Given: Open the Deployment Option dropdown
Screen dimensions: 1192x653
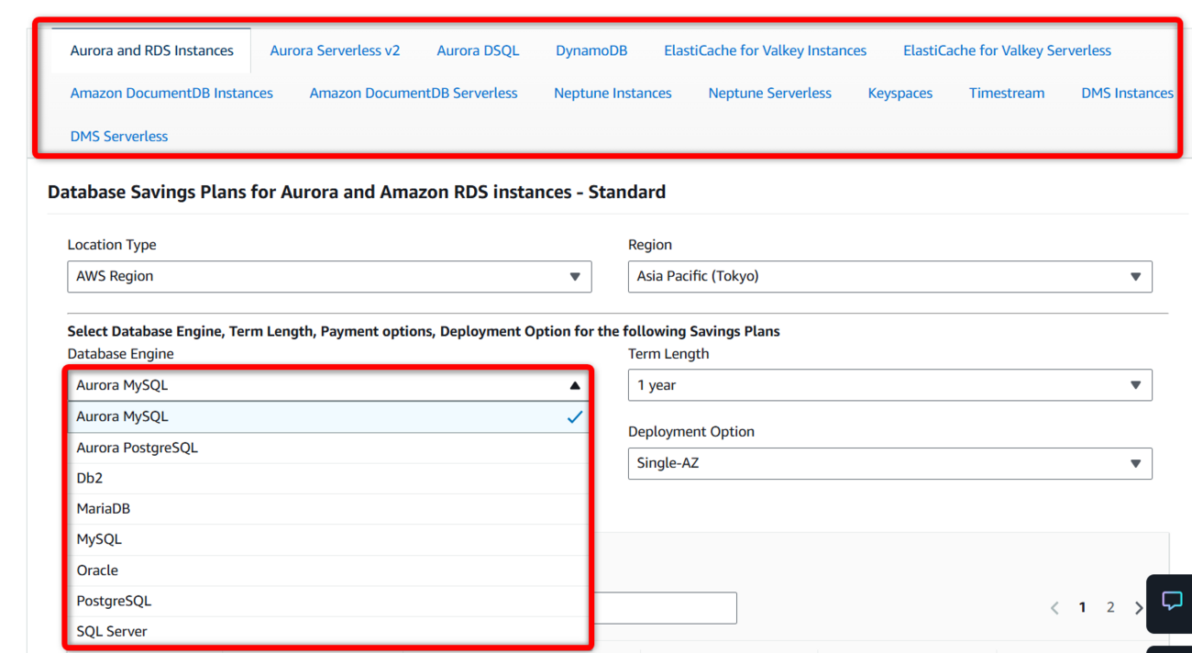Looking at the screenshot, I should pos(889,463).
